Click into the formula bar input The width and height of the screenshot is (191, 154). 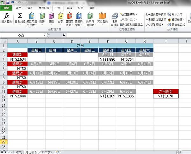tap(129, 35)
